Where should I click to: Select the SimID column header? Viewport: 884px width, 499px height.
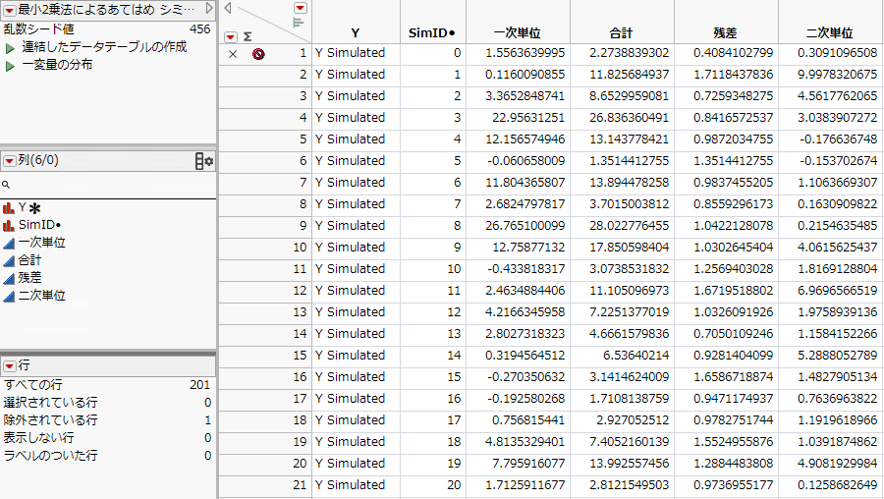pos(432,33)
